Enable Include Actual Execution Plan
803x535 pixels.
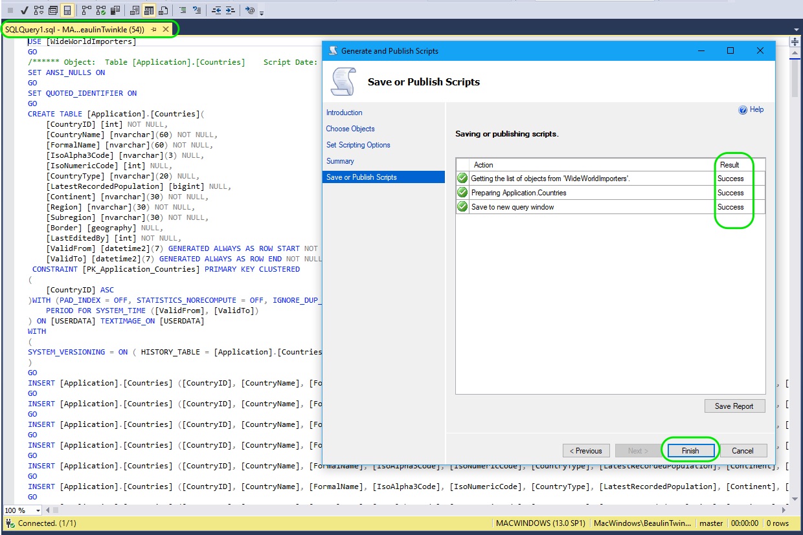pos(86,10)
